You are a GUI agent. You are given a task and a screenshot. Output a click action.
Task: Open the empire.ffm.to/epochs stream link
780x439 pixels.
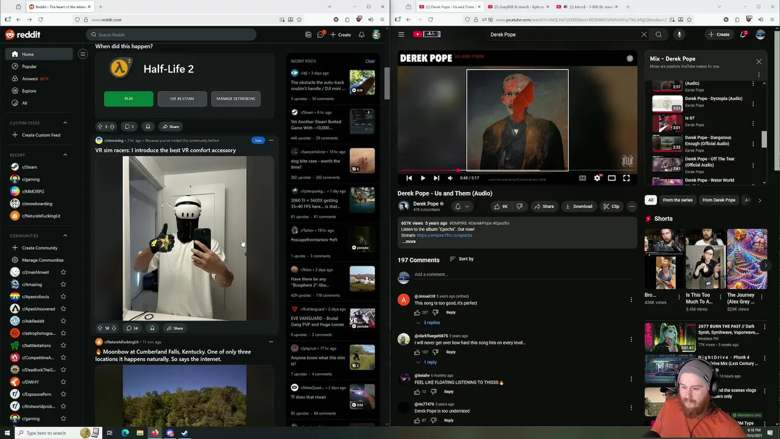coord(445,235)
